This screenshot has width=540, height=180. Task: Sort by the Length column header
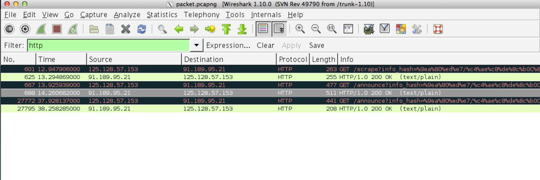pos(324,59)
